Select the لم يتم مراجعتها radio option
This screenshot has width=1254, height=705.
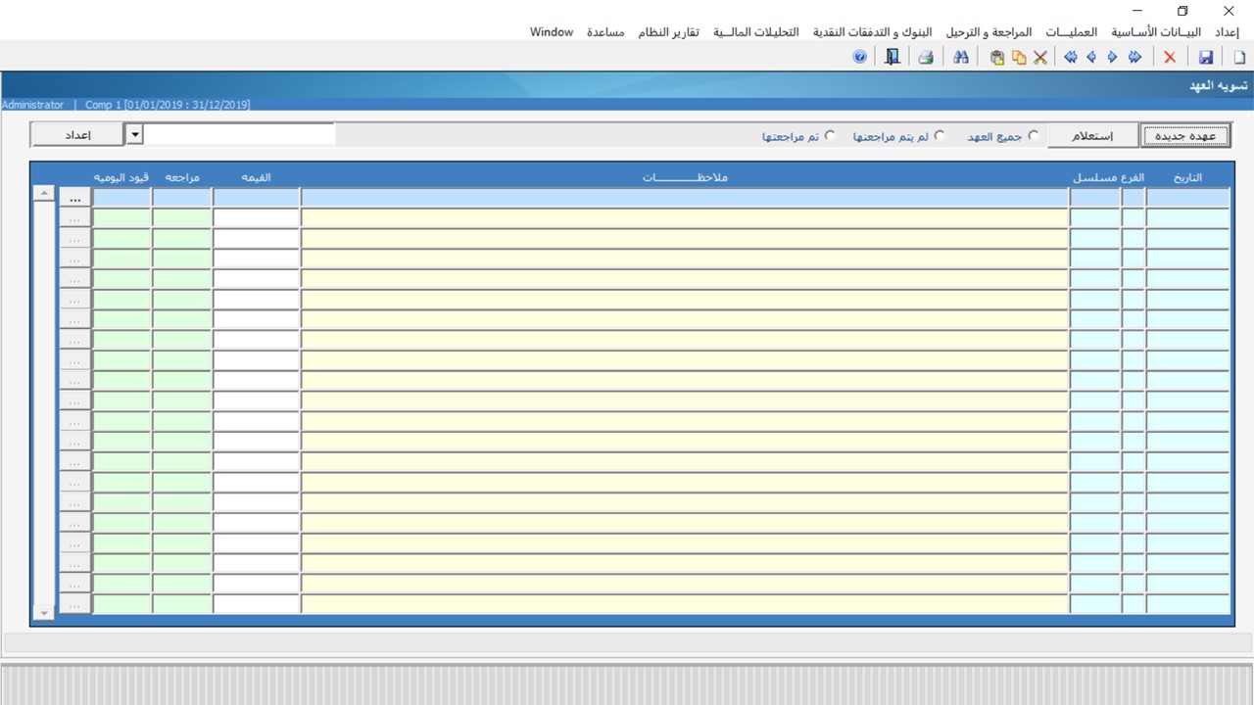(x=940, y=136)
